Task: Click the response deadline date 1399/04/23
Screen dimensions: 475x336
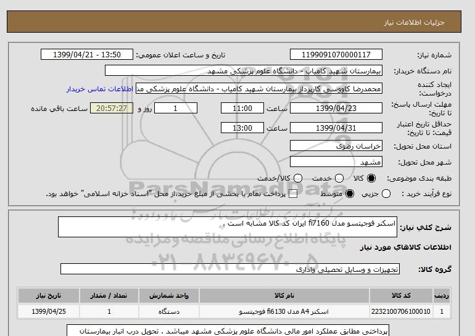Action: 336,108
